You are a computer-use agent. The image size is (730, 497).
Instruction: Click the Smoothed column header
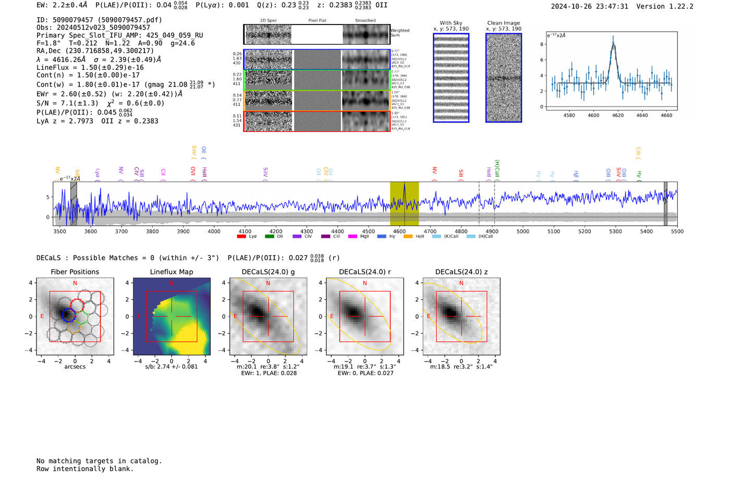pos(366,20)
